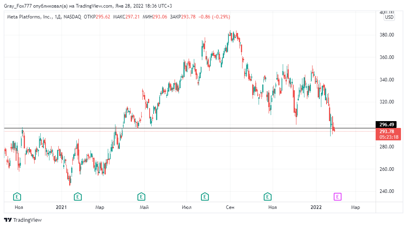Click the TradingView logo at bottom

tap(23, 220)
